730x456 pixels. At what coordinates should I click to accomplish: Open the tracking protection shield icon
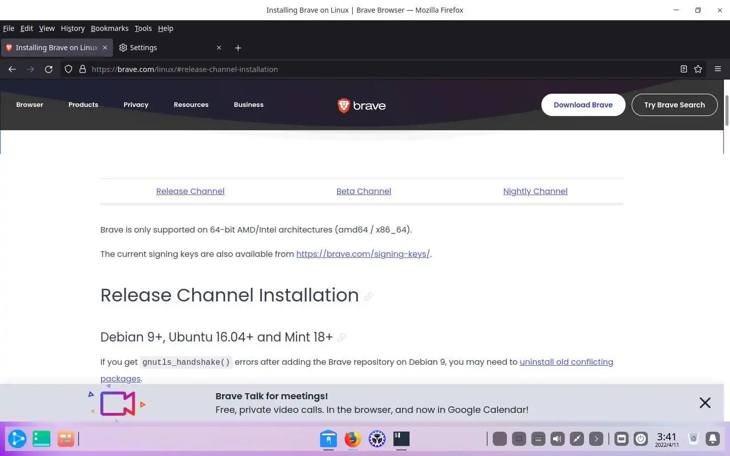(x=68, y=69)
